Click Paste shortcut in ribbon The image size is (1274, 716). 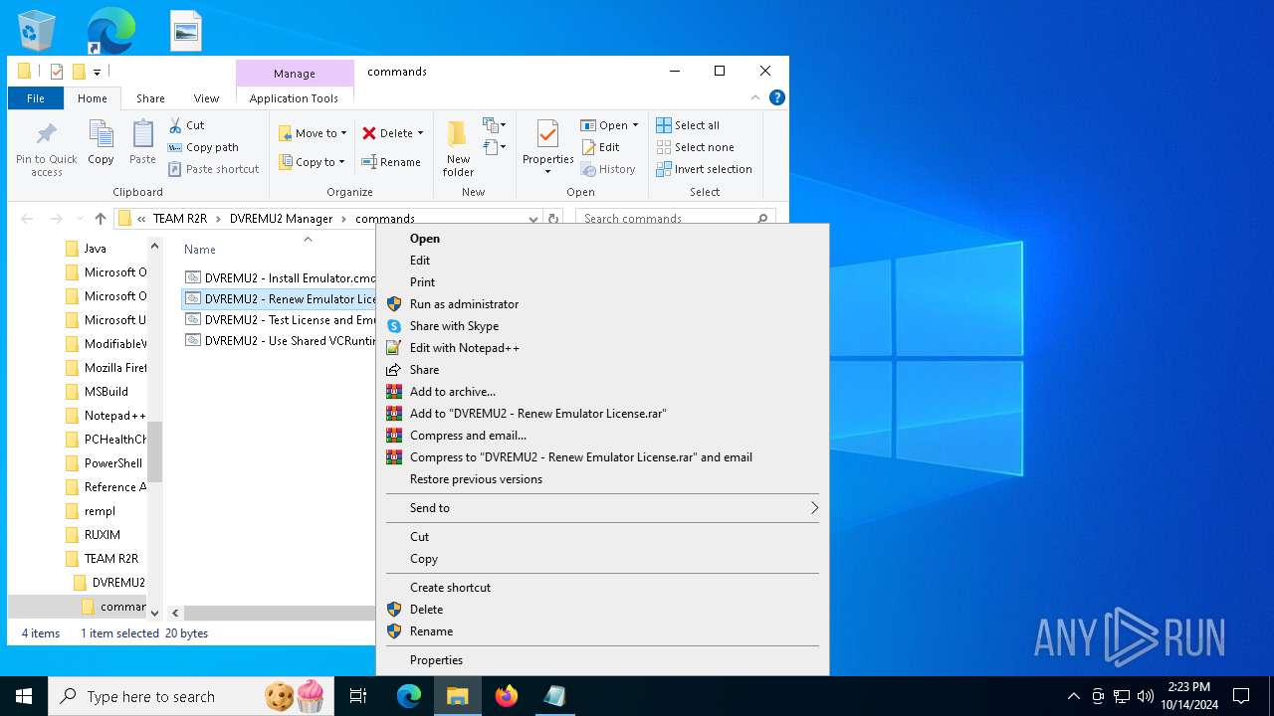click(x=213, y=169)
